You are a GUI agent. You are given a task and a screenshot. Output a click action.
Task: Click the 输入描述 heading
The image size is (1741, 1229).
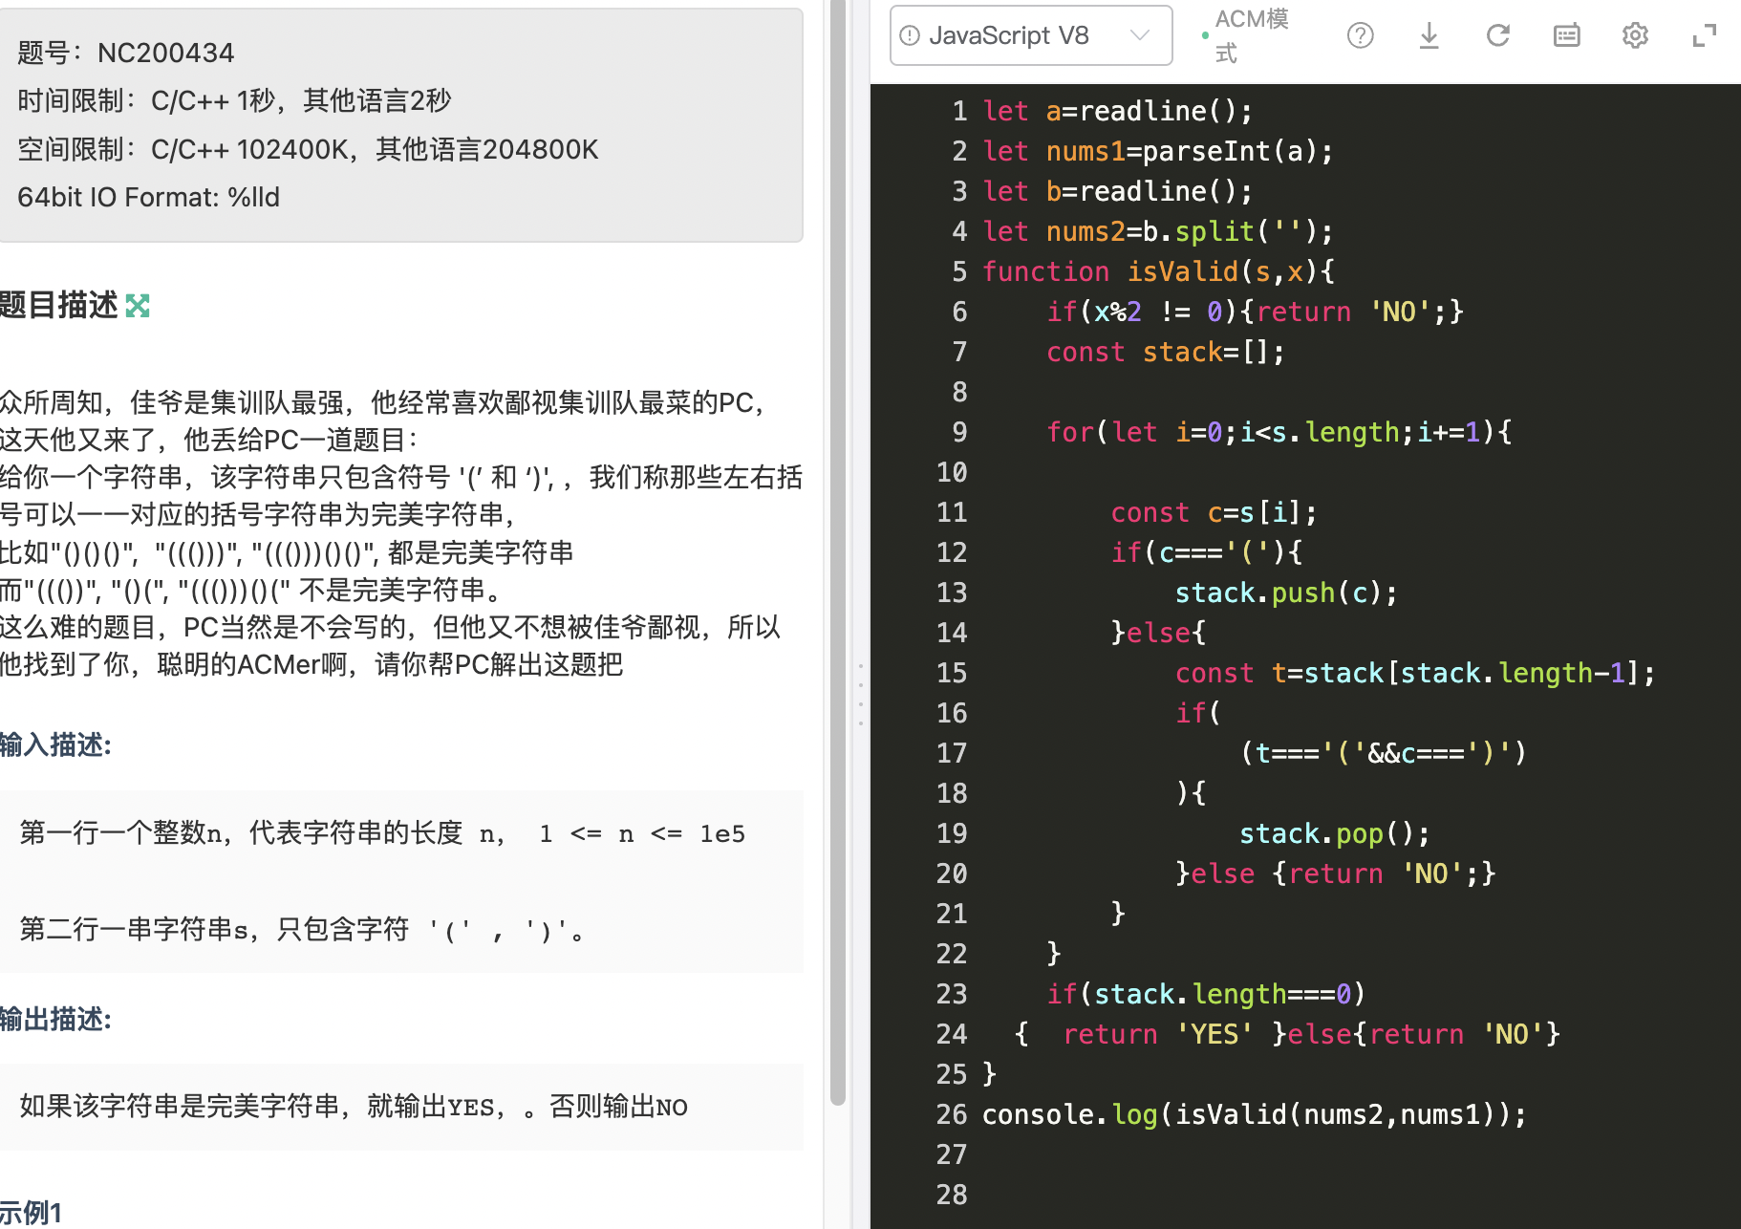(55, 744)
